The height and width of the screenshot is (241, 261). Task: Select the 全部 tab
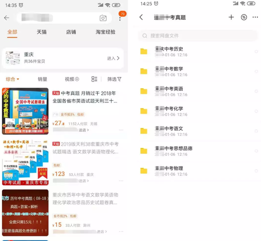[x=12, y=32]
